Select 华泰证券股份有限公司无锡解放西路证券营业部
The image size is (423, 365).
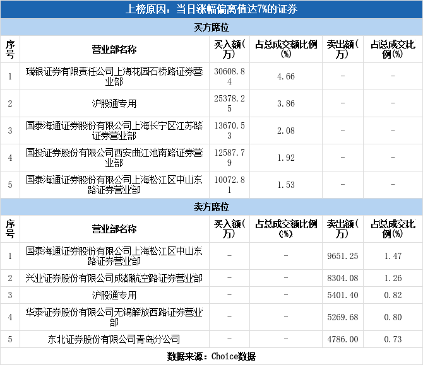point(114,317)
